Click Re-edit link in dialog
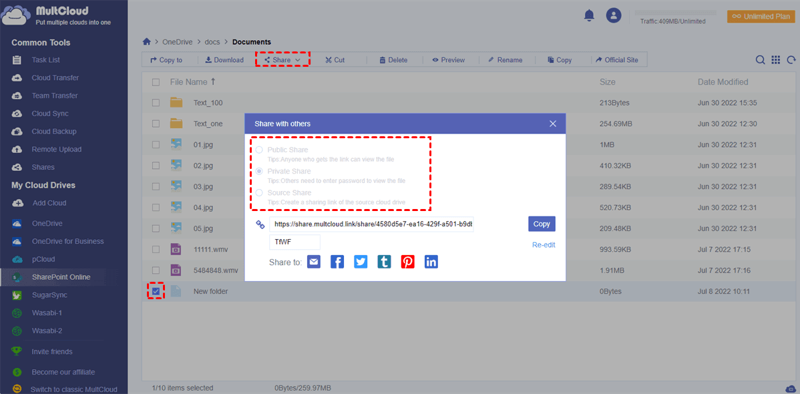 [544, 245]
